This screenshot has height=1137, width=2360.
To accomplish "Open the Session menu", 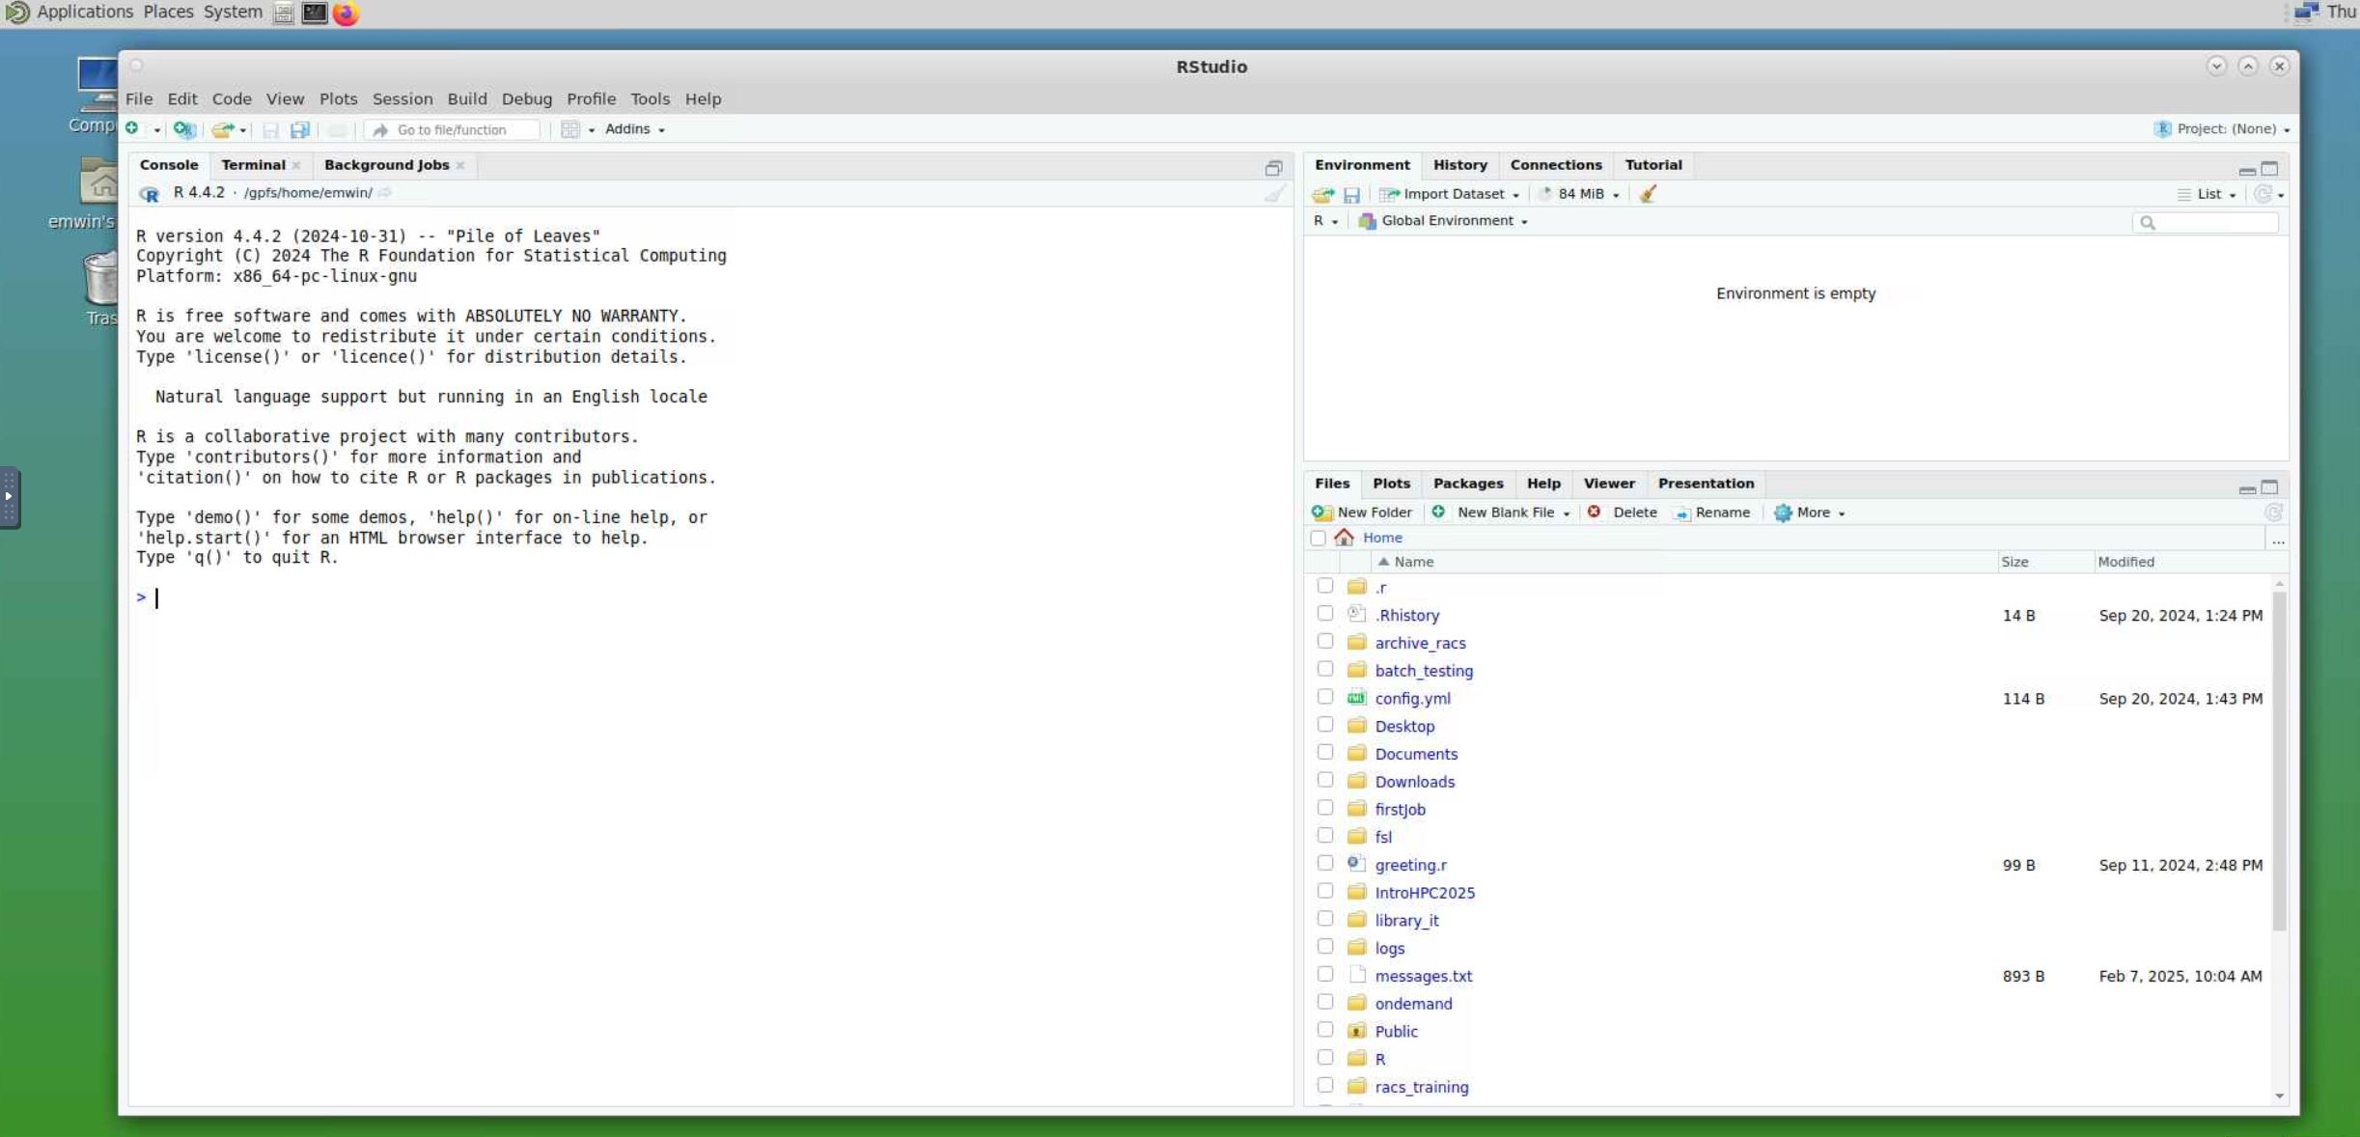I will coord(403,98).
